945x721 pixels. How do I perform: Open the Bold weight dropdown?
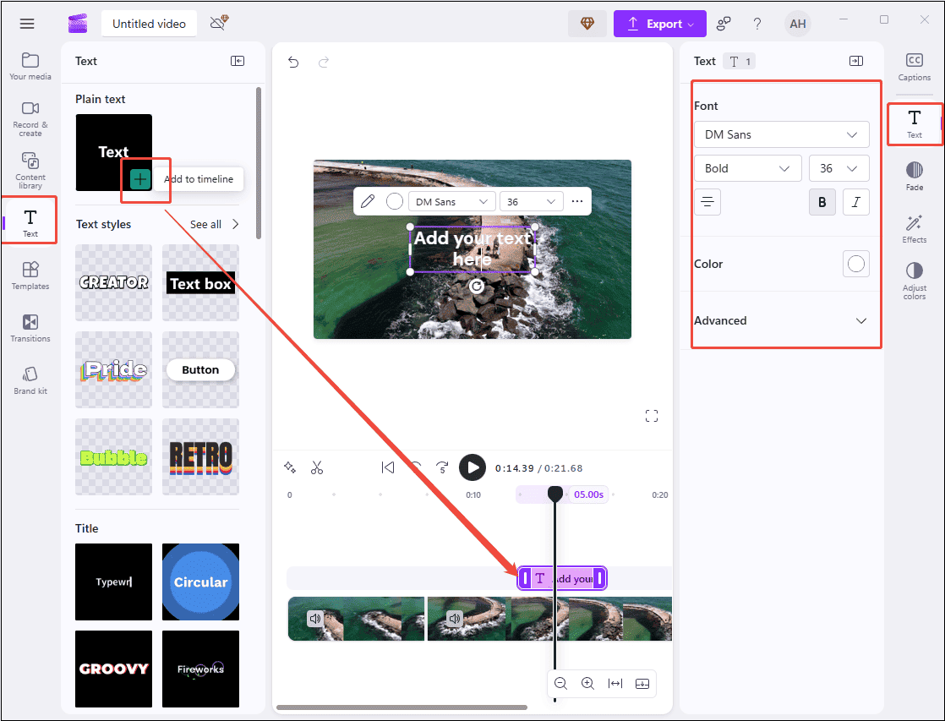tap(748, 168)
